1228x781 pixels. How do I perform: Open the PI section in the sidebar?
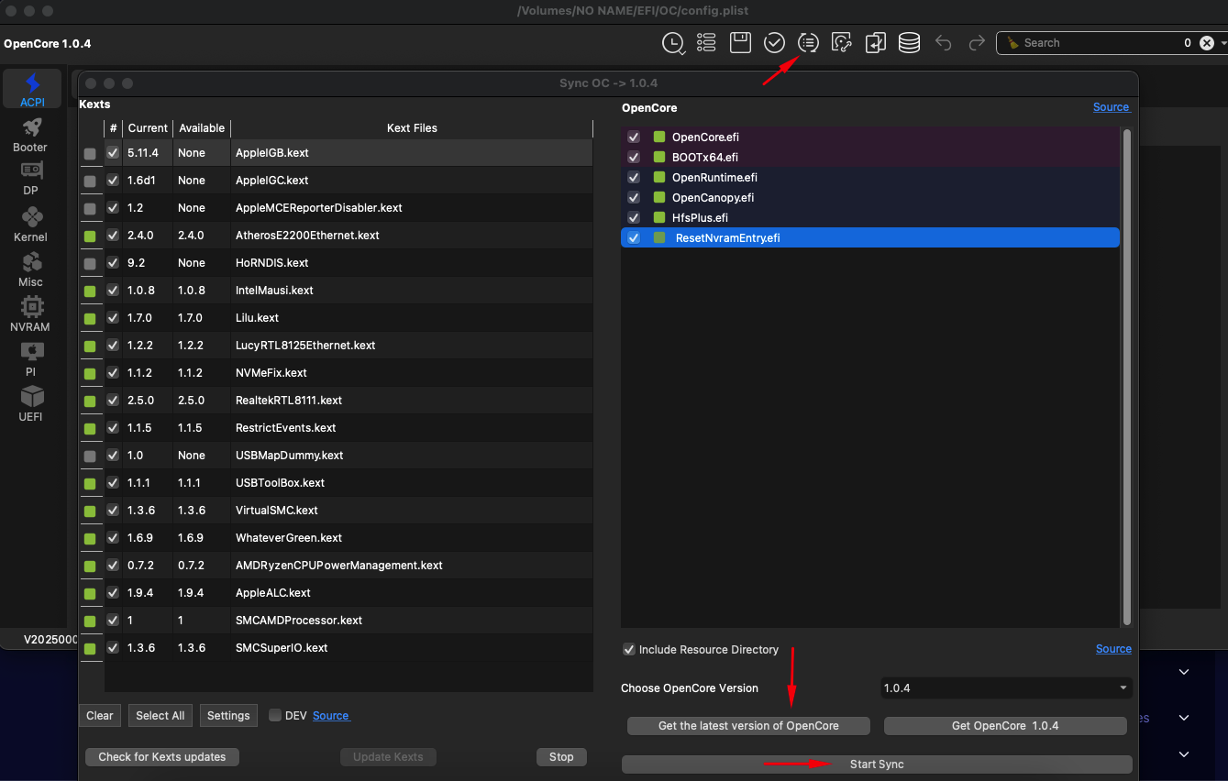point(30,359)
